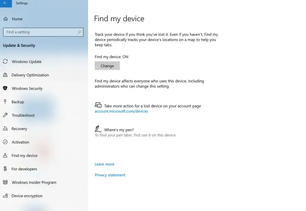Click the Find my device page title
The image size is (306, 211).
click(119, 19)
